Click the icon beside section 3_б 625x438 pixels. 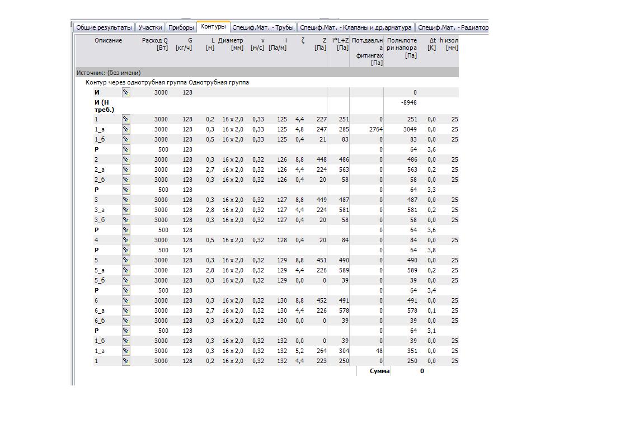coord(126,220)
